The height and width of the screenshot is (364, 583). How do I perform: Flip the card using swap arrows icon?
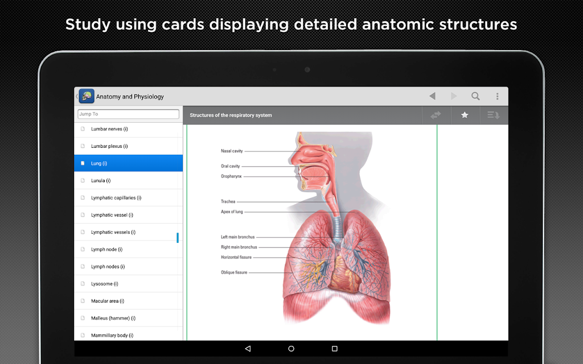(436, 115)
